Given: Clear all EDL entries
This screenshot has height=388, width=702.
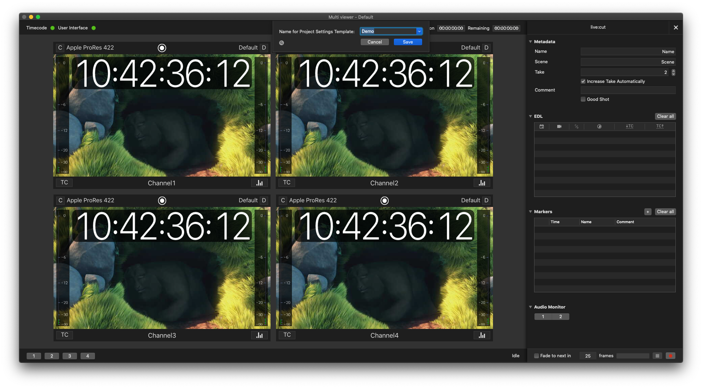Looking at the screenshot, I should click(665, 116).
